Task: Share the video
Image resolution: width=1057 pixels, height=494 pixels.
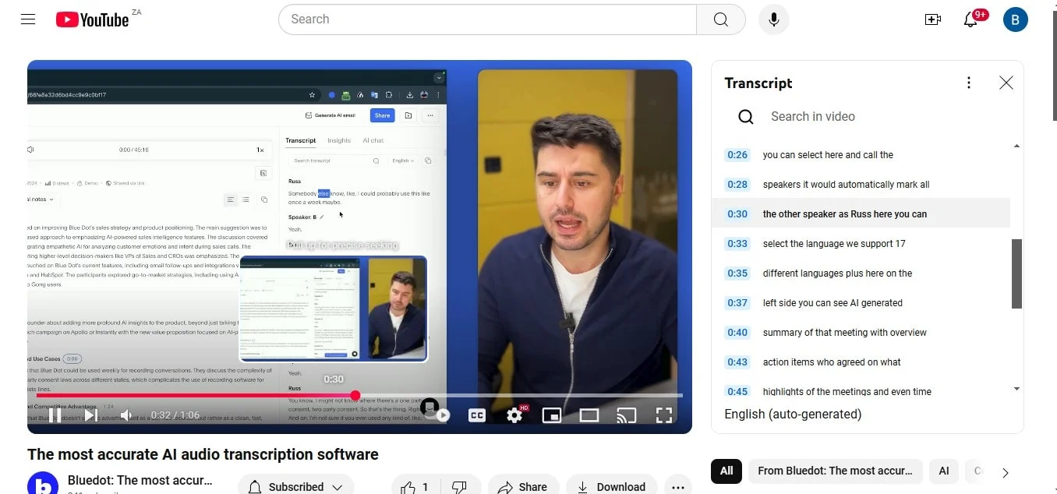Action: [523, 486]
